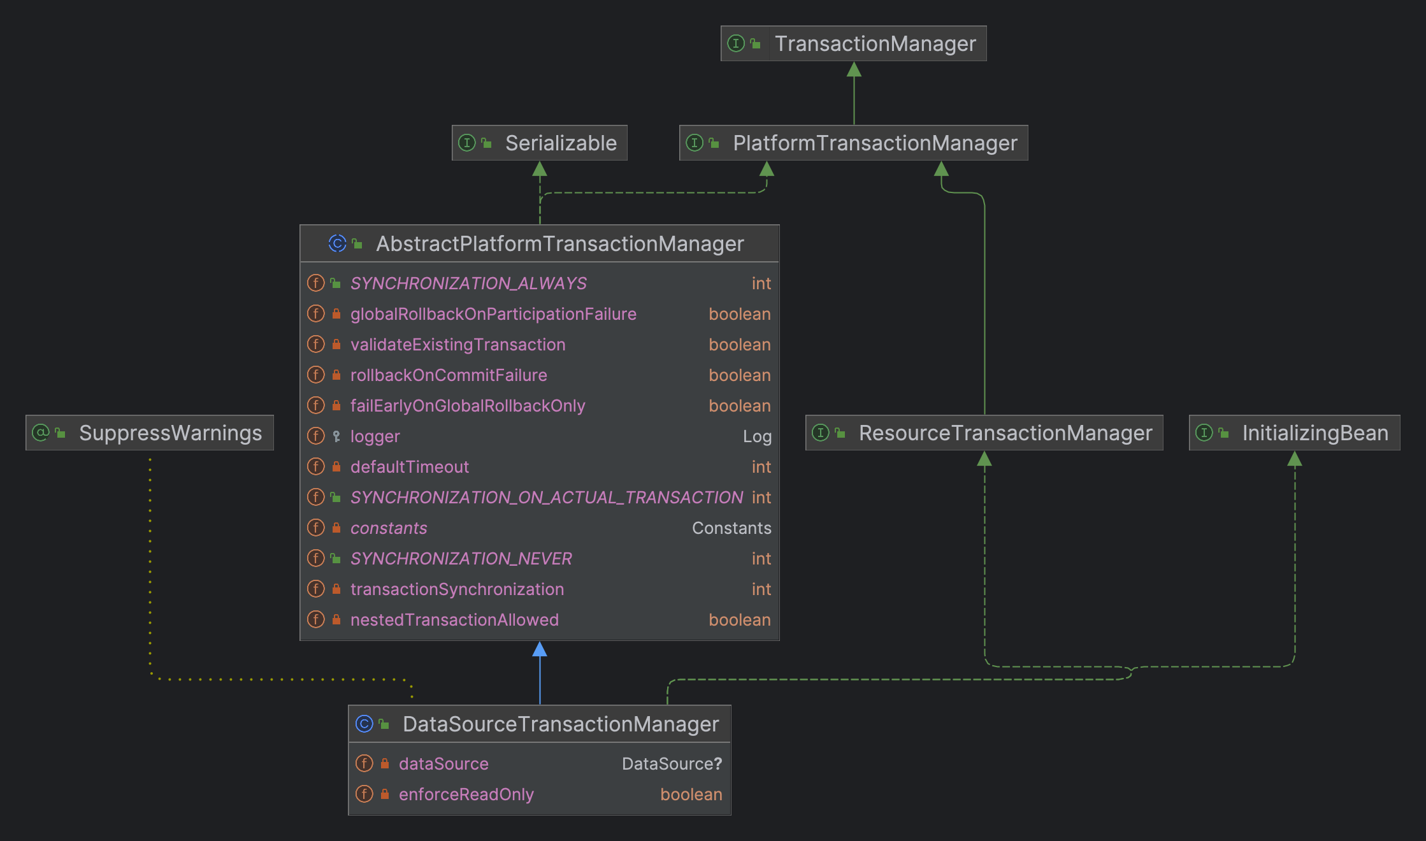Screen dimensions: 1426x841
Task: Click the field icon for failEarlyOnGlobalRollbackOnly
Action: [x=316, y=405]
